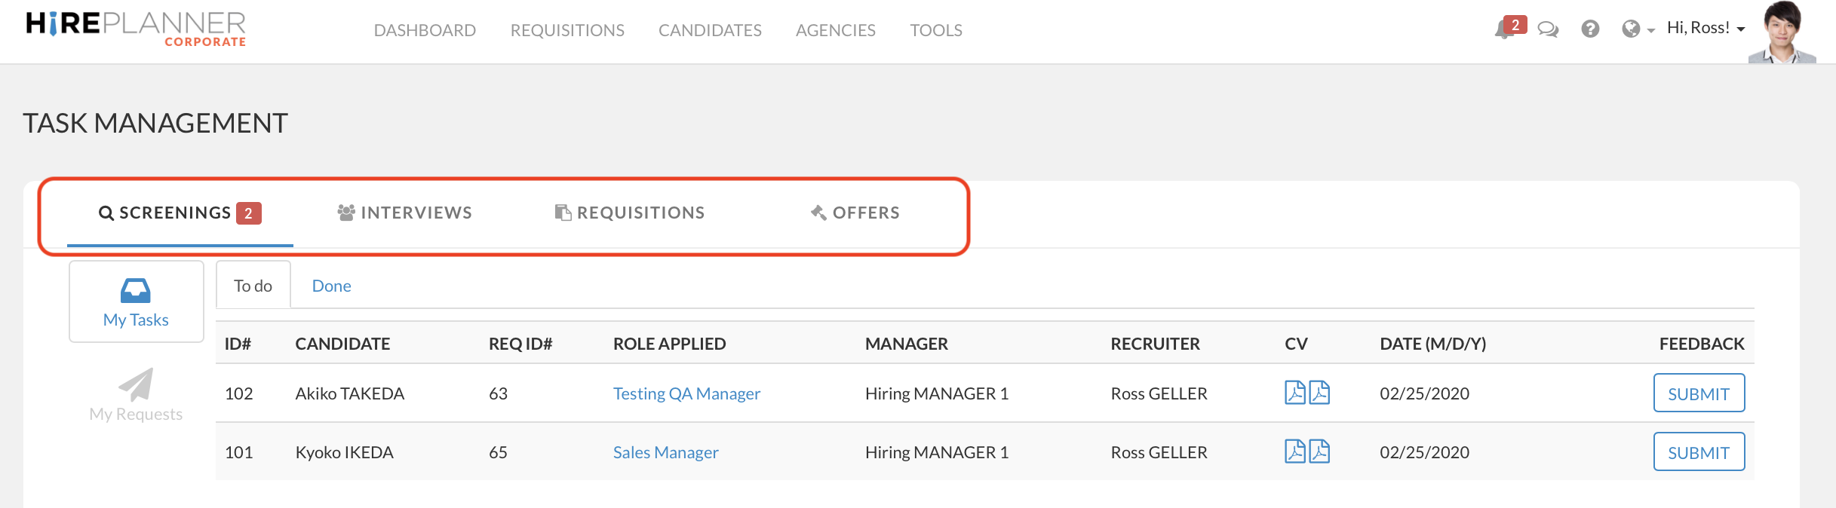Image resolution: width=1836 pixels, height=508 pixels.
Task: Expand the globe language dropdown
Action: [x=1638, y=29]
